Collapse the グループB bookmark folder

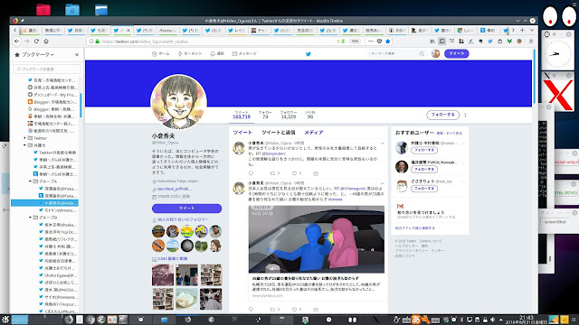[x=30, y=218]
